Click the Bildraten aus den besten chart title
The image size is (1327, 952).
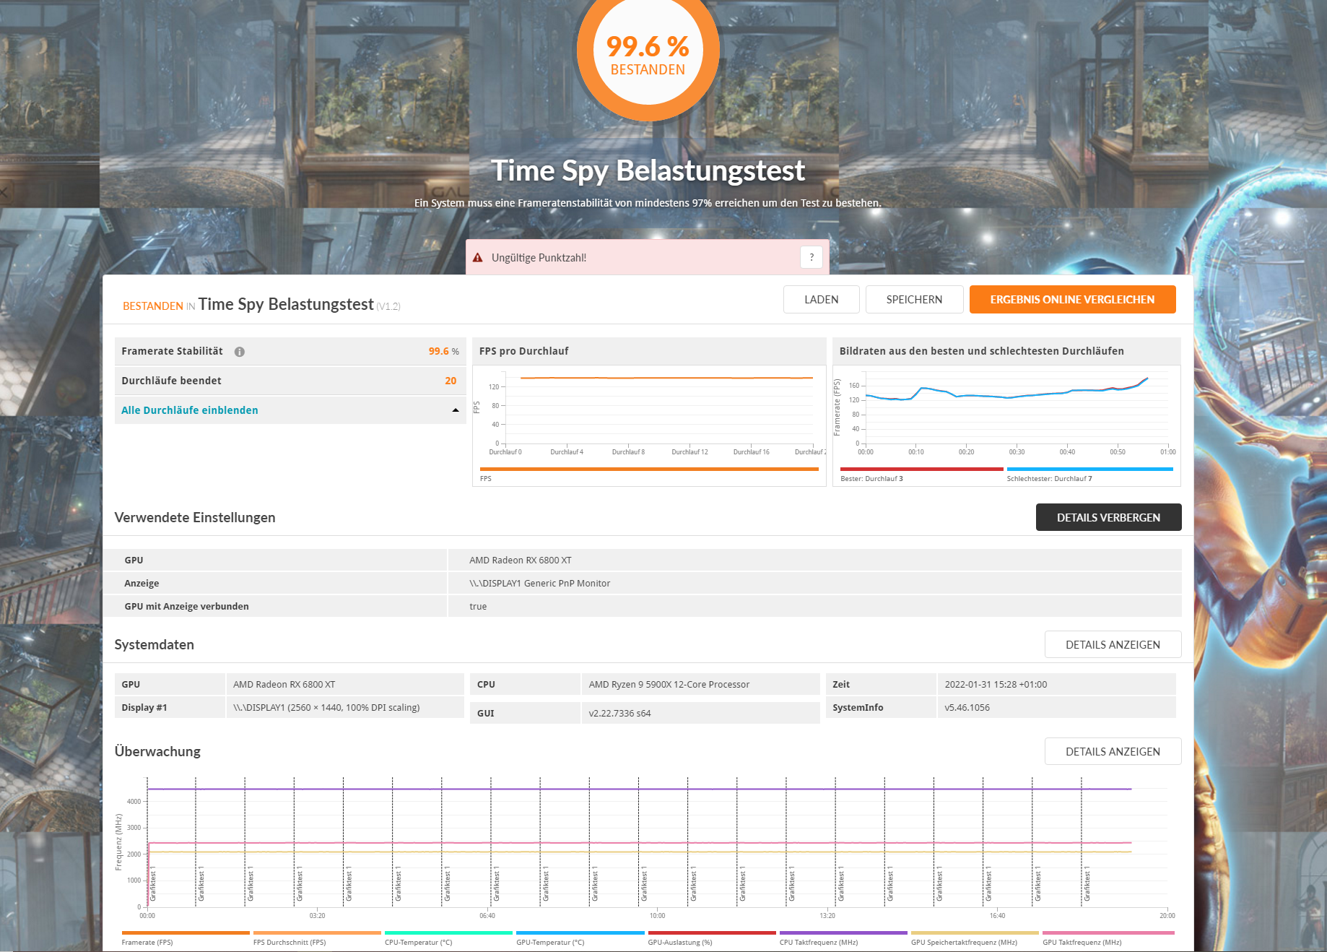pyautogui.click(x=981, y=351)
